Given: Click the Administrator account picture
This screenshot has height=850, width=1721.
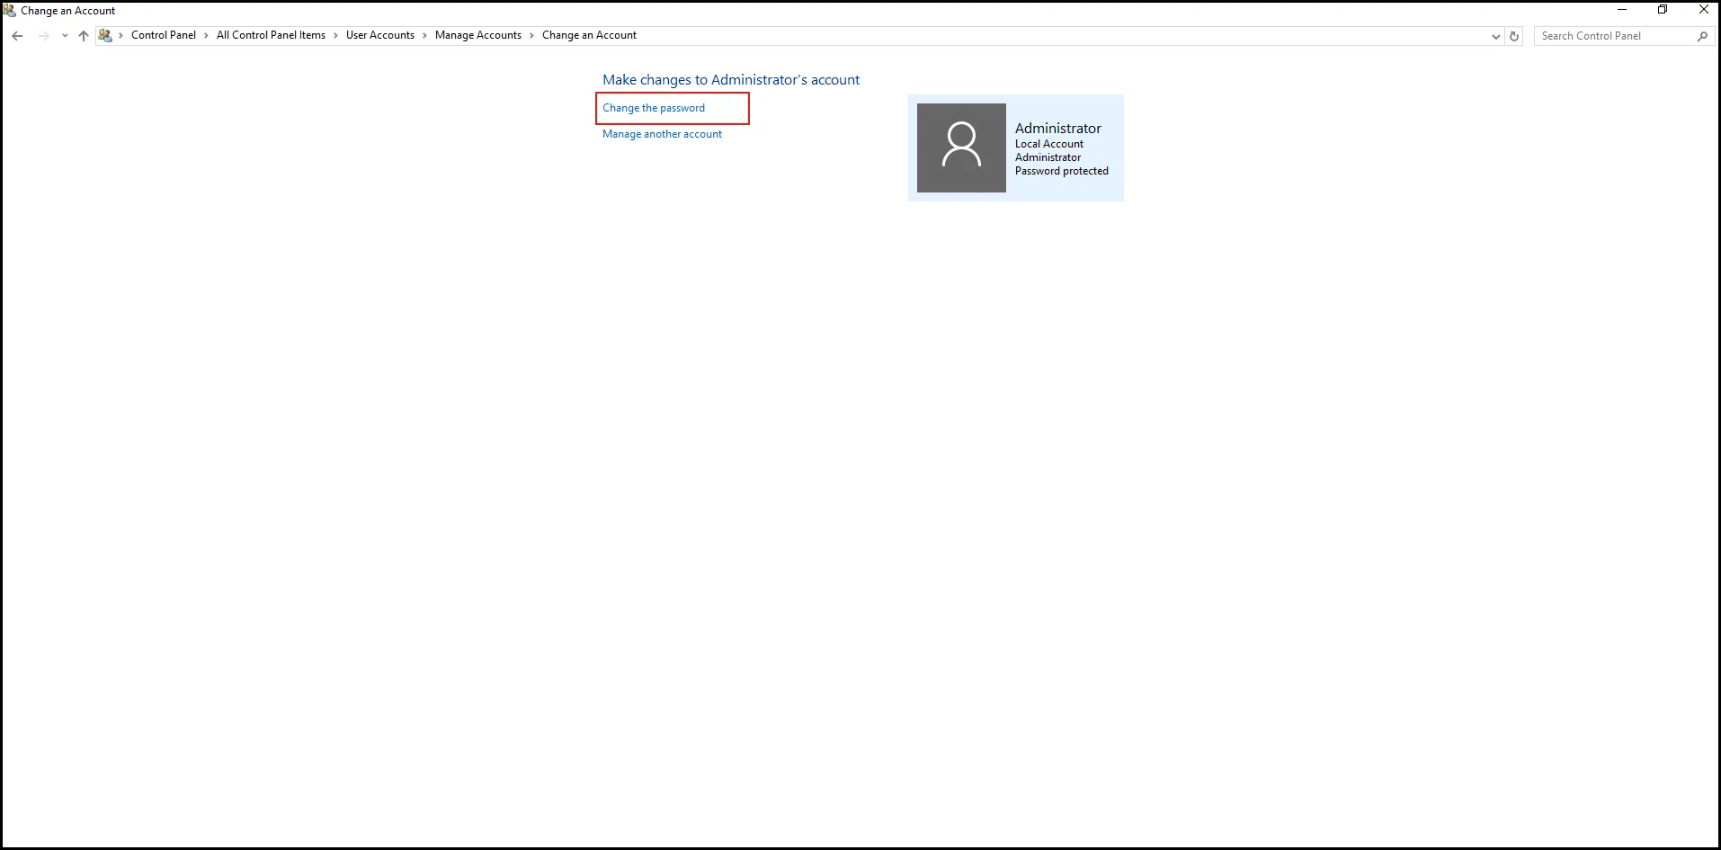Looking at the screenshot, I should (x=961, y=148).
